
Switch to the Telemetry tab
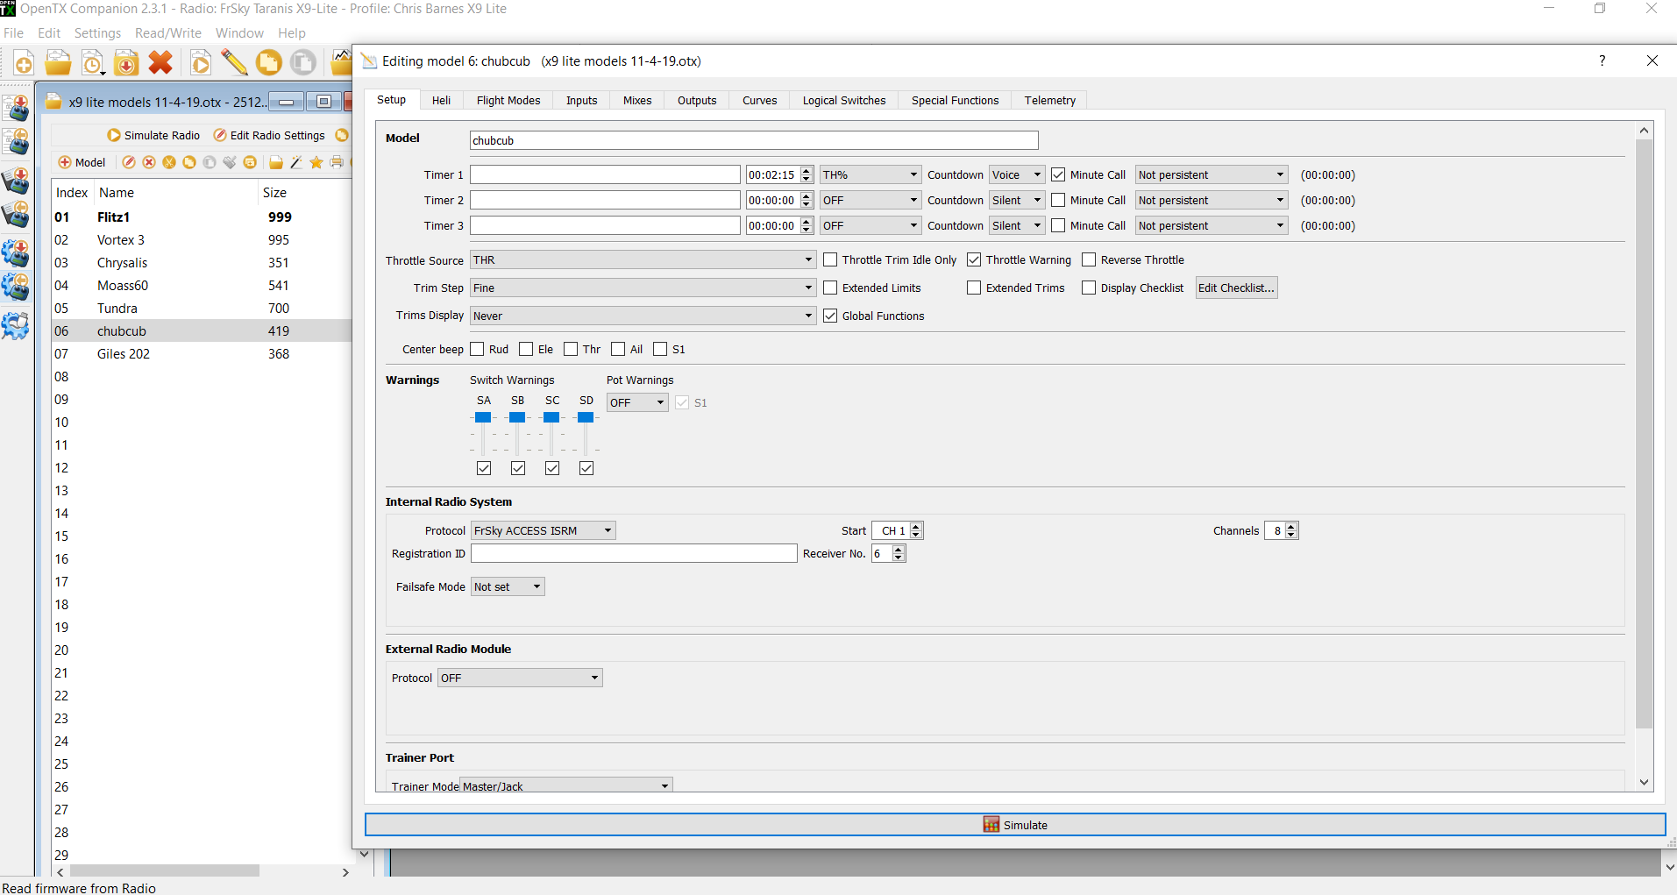point(1049,101)
